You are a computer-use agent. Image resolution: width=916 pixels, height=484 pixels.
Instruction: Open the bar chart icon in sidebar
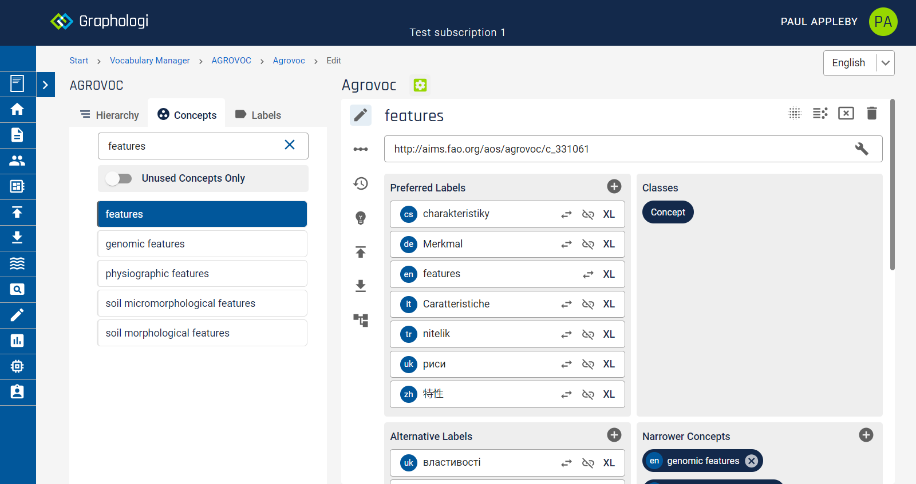[x=17, y=341]
